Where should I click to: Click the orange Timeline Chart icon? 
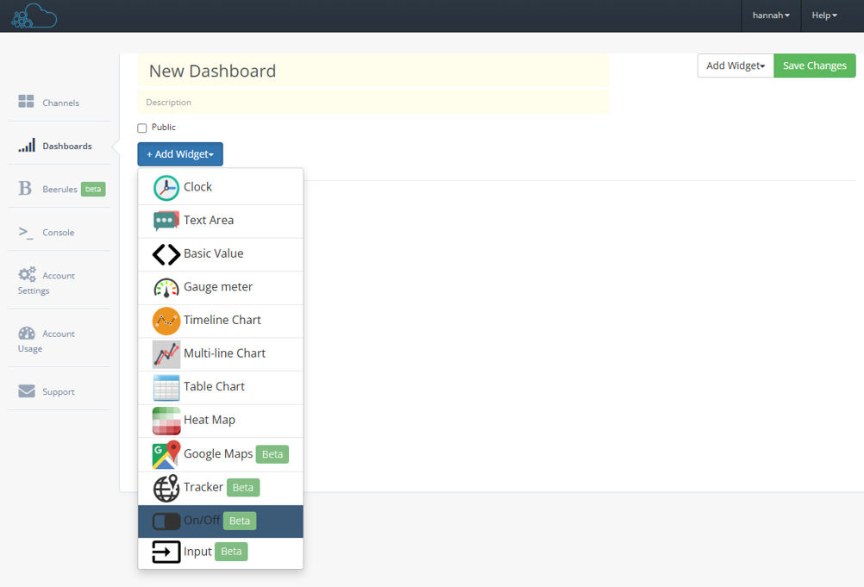click(166, 321)
